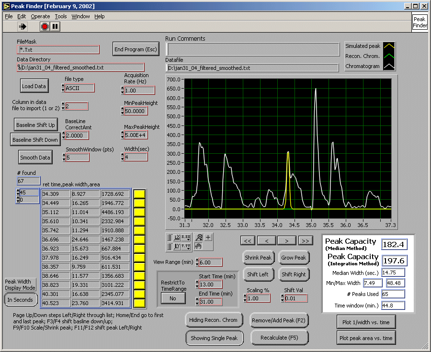Click the Shrink Peak button
The width and height of the screenshot is (431, 352).
pyautogui.click(x=258, y=258)
